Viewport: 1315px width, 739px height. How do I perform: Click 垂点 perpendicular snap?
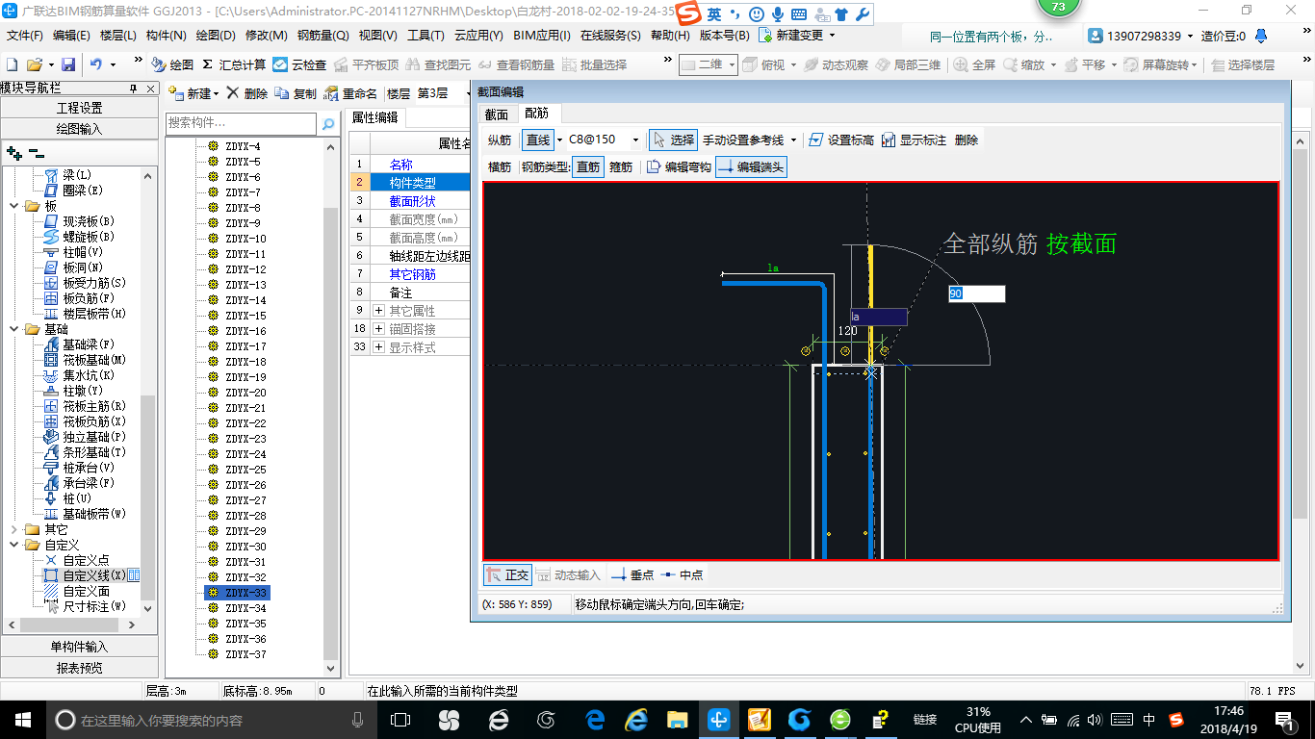[x=632, y=574]
